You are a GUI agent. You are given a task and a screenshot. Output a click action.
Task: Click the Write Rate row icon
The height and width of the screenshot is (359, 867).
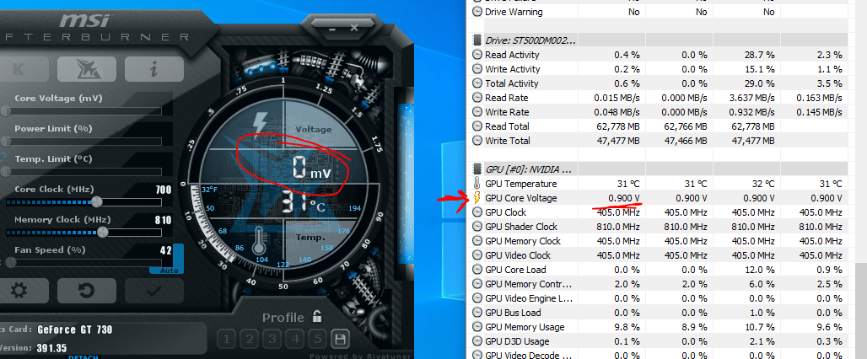477,112
